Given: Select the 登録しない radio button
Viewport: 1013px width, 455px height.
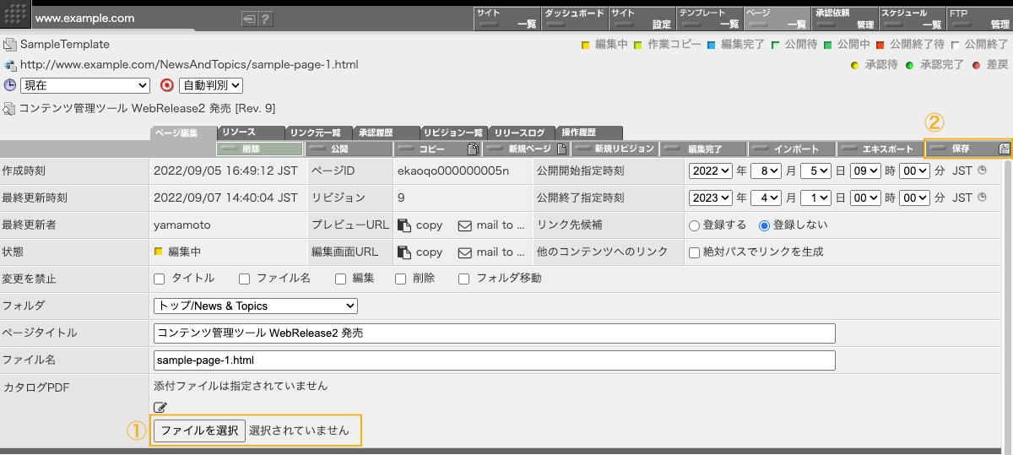Looking at the screenshot, I should pos(765,225).
